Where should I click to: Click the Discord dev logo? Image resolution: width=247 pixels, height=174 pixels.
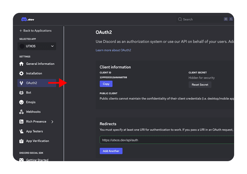(27, 19)
